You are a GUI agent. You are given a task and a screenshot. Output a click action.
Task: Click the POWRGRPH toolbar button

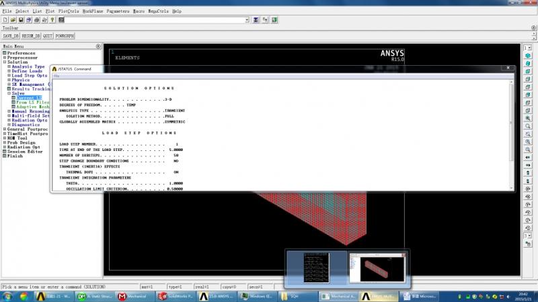[x=65, y=36]
